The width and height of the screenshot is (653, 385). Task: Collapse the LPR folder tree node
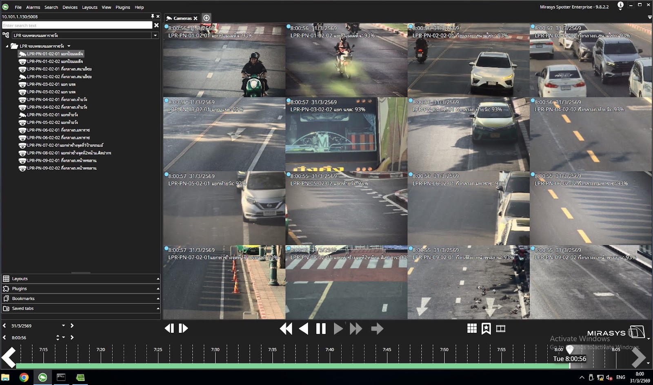coord(7,46)
